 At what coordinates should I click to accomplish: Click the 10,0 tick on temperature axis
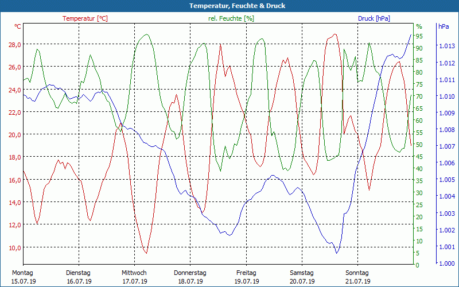[x=14, y=247]
